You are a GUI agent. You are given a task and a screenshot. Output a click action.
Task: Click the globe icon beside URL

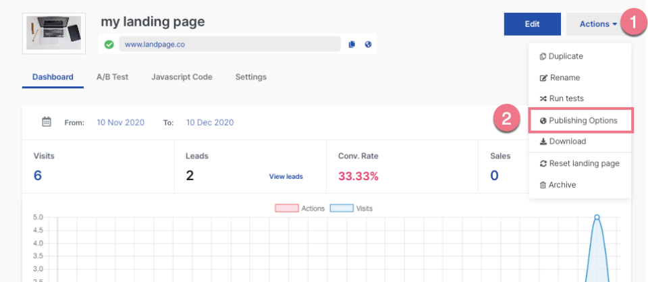[x=368, y=45]
